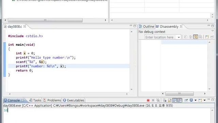This screenshot has height=123, width=218.
Task: Minimize the day0808.c editor area
Action: click(x=131, y=26)
